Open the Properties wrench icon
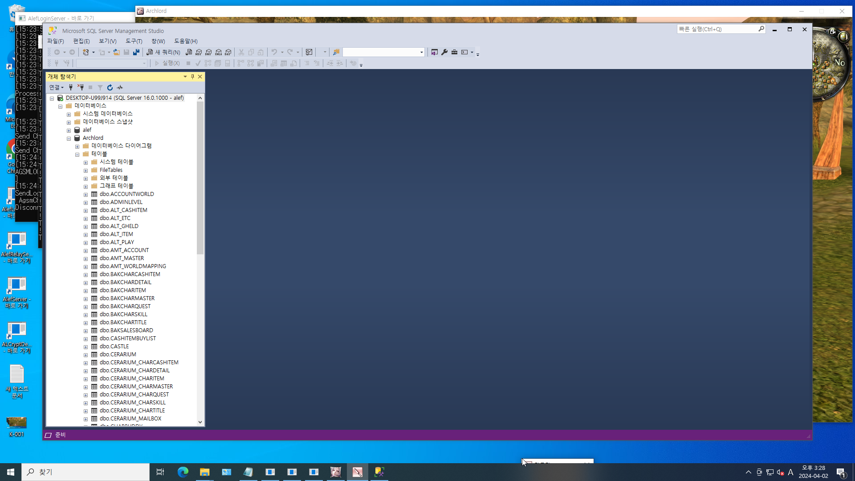The height and width of the screenshot is (481, 855). point(444,52)
